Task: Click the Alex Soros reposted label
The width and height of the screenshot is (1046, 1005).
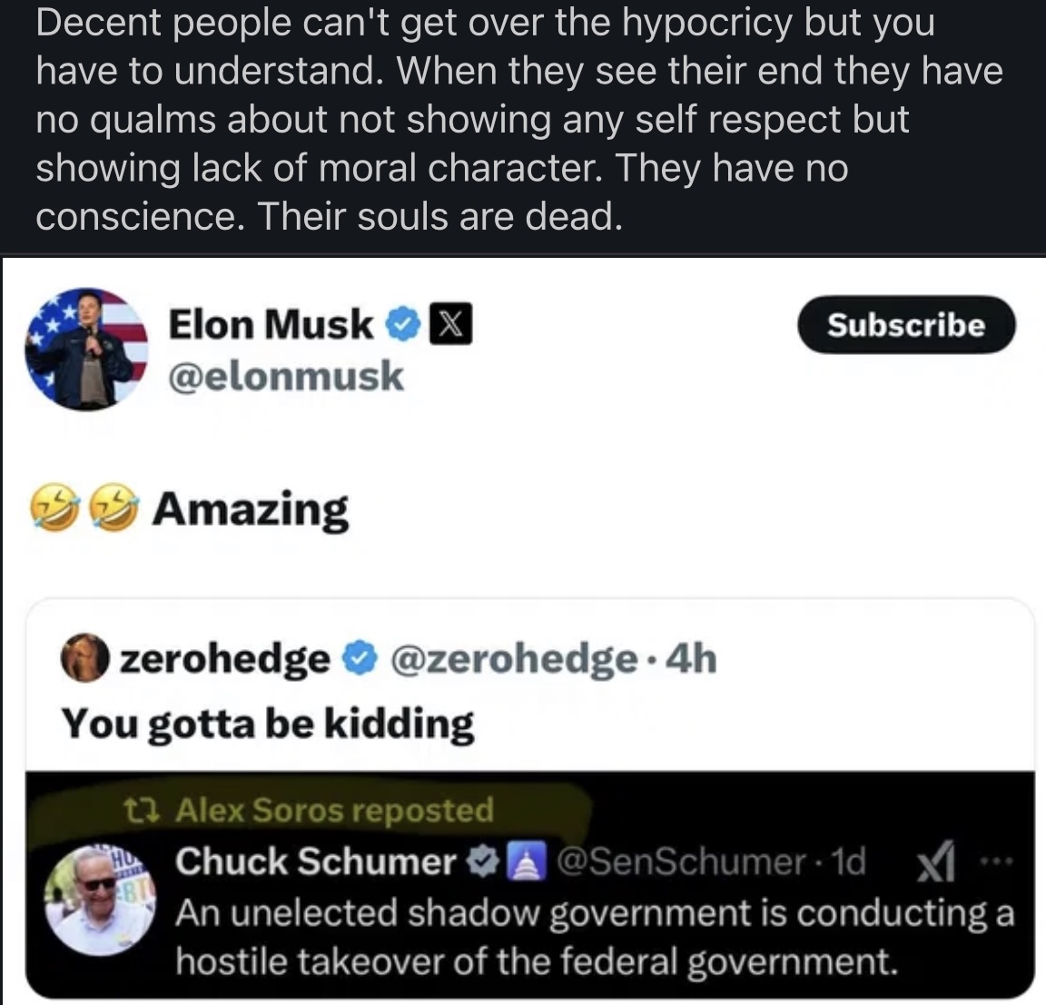Action: coord(336,811)
